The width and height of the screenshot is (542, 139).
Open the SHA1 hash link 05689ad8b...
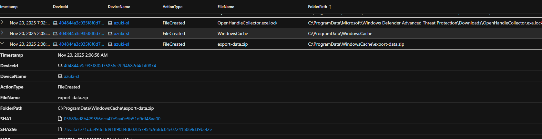point(112,119)
